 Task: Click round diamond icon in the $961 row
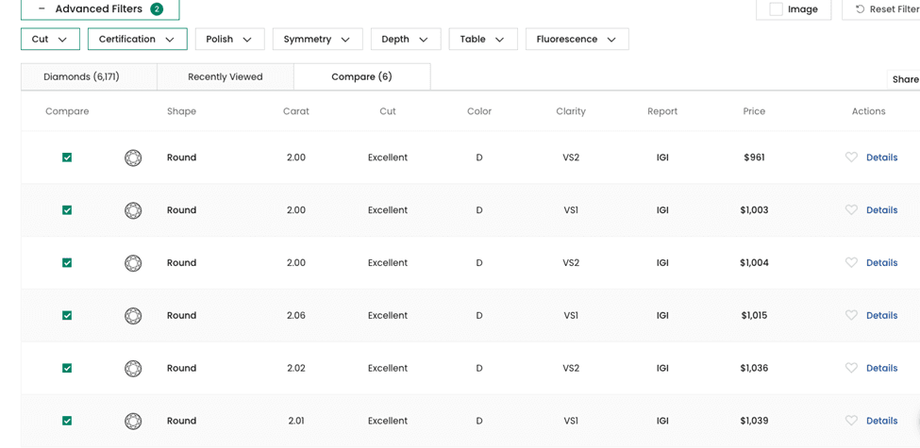click(x=133, y=158)
